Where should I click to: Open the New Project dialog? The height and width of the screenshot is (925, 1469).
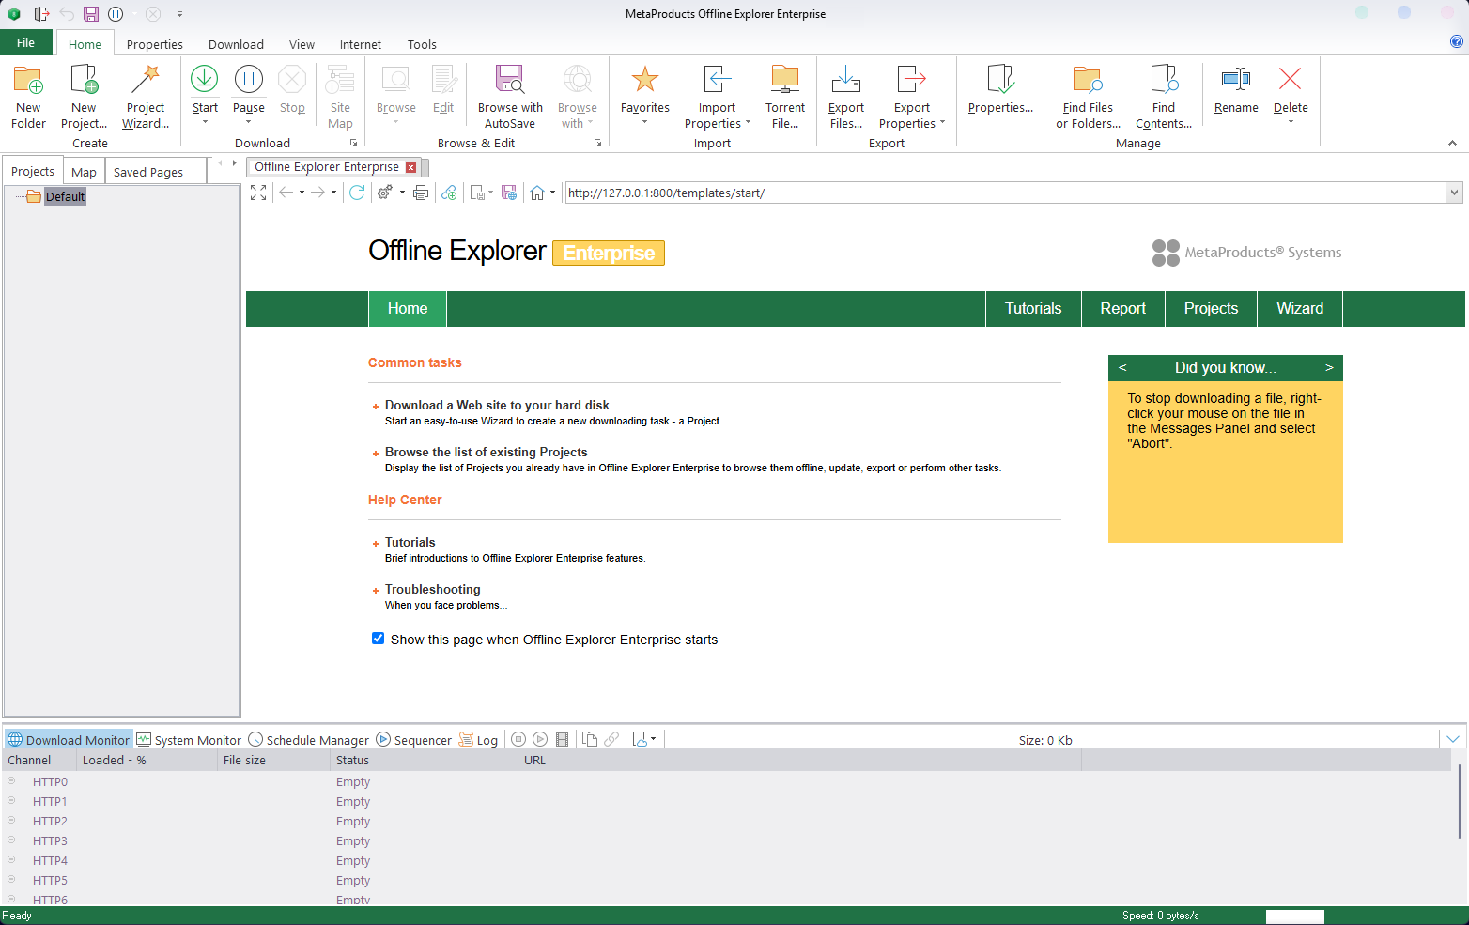click(x=84, y=97)
